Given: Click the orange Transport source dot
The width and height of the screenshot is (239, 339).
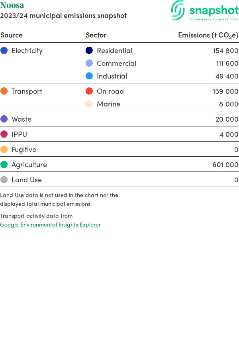Looking at the screenshot, I should point(4,91).
